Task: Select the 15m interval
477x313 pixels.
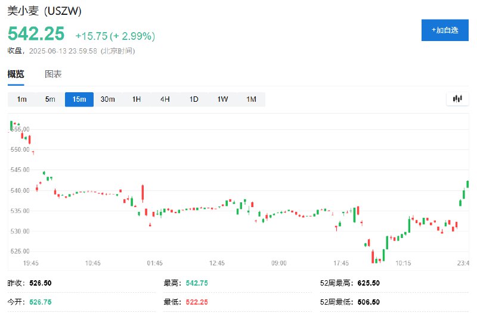Action: (79, 99)
